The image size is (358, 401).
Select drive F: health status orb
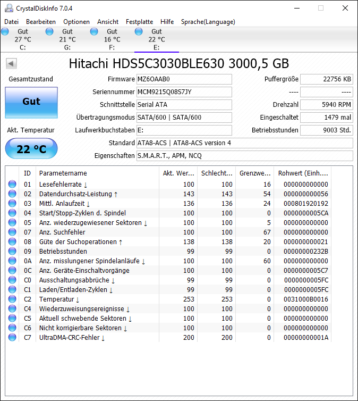pyautogui.click(x=94, y=32)
